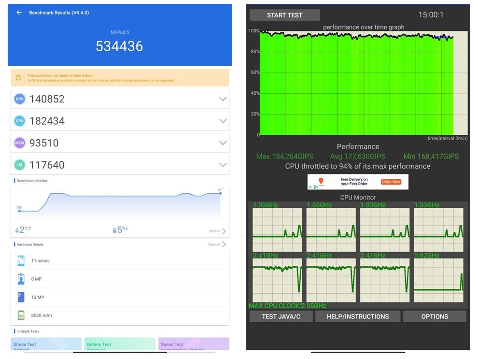This screenshot has width=478, height=359.
Task: Click the CPU throttled to 94% message
Action: [x=358, y=166]
